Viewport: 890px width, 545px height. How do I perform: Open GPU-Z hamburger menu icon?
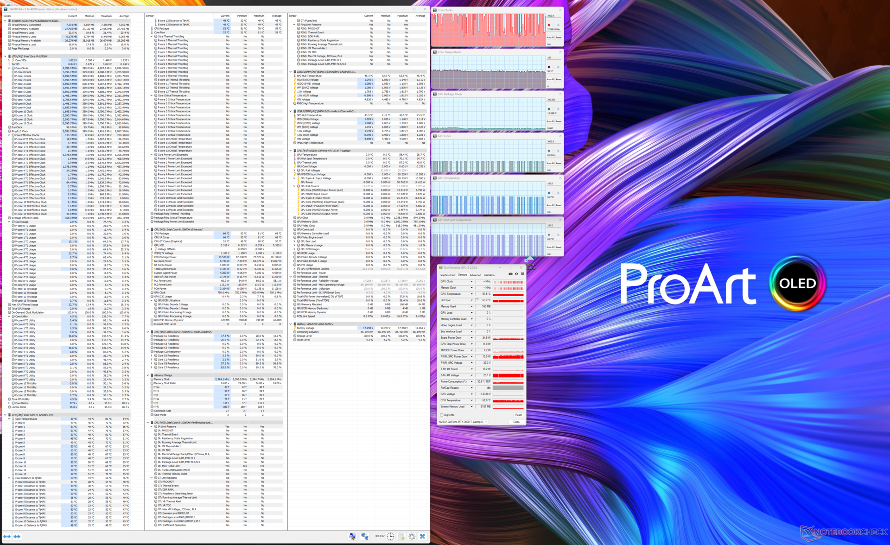[522, 274]
